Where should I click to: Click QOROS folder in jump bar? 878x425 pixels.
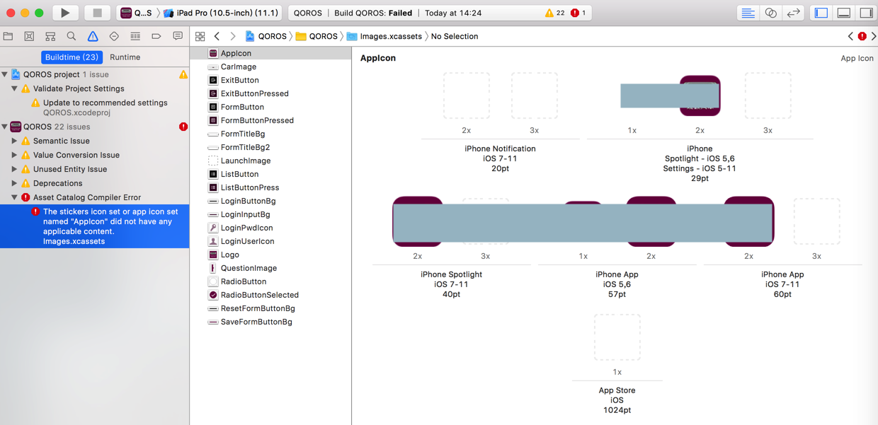click(317, 36)
